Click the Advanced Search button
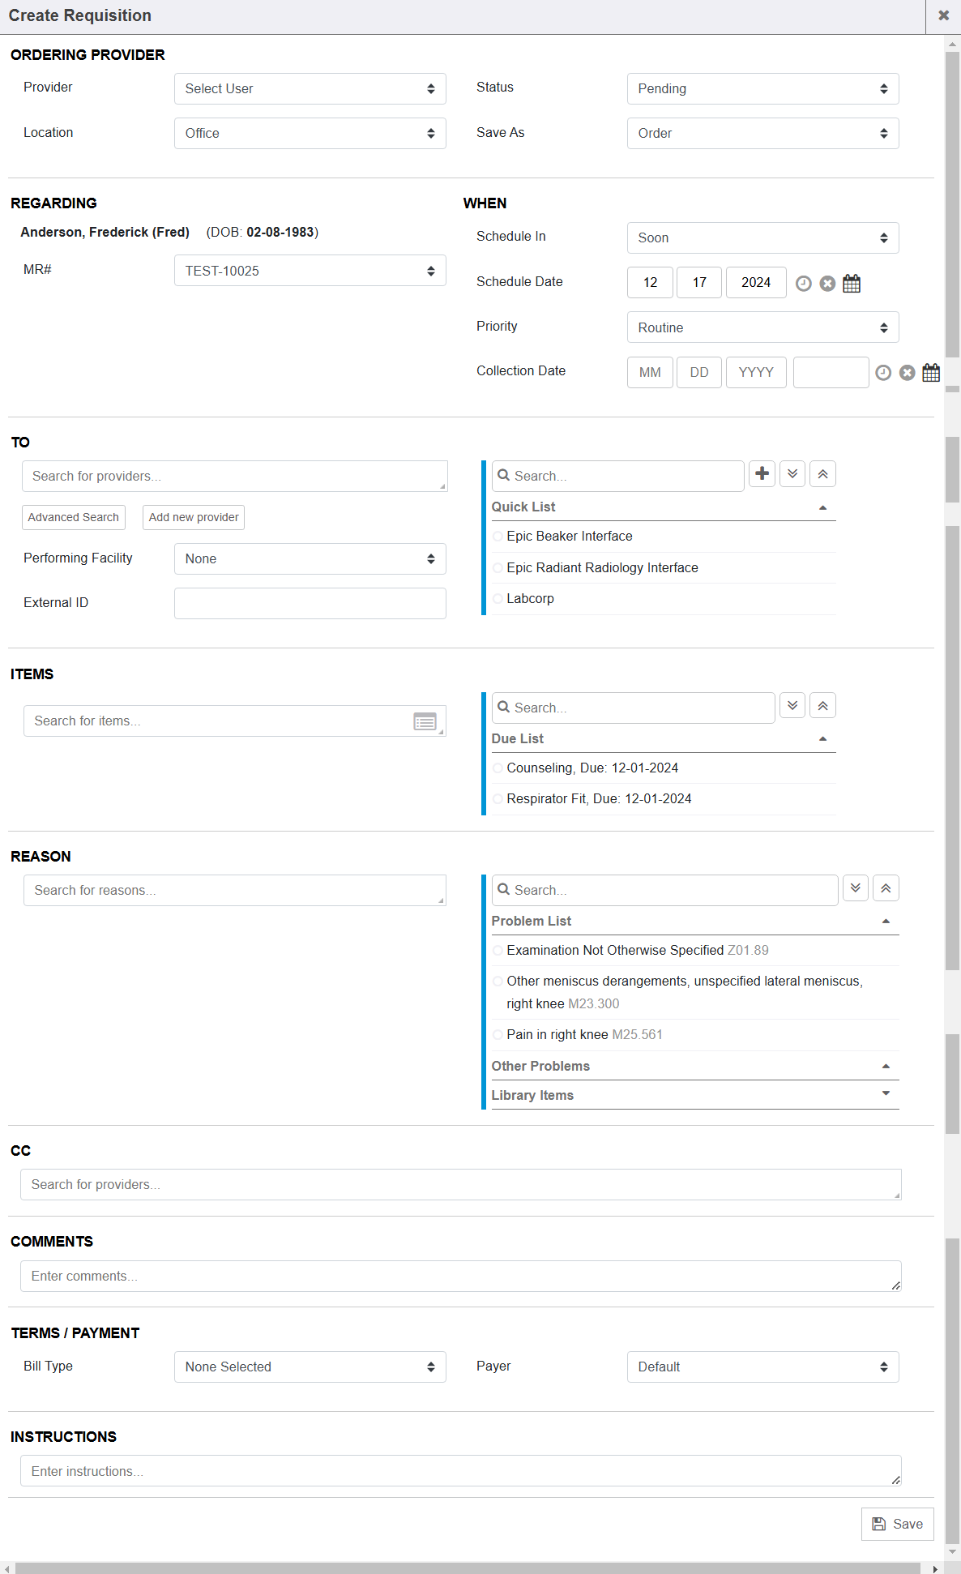The image size is (961, 1574). coord(74,518)
